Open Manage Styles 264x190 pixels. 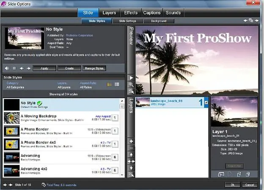[94, 68]
